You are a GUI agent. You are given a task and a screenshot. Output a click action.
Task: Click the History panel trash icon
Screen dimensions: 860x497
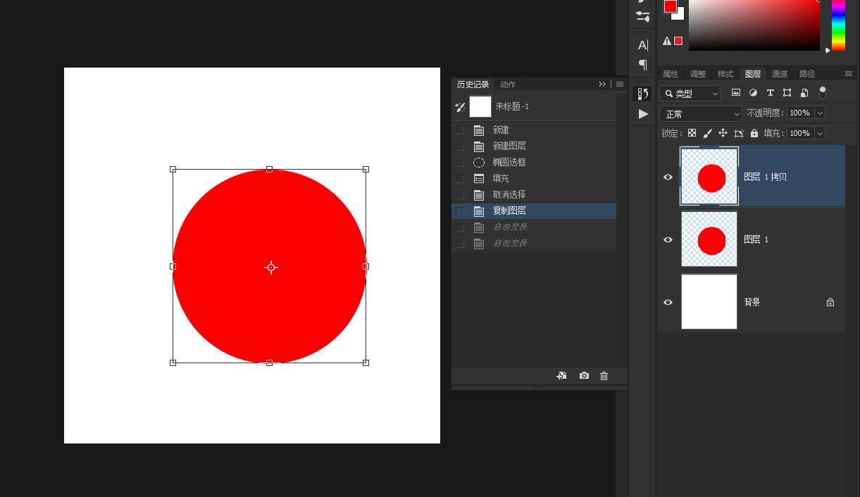pos(604,376)
